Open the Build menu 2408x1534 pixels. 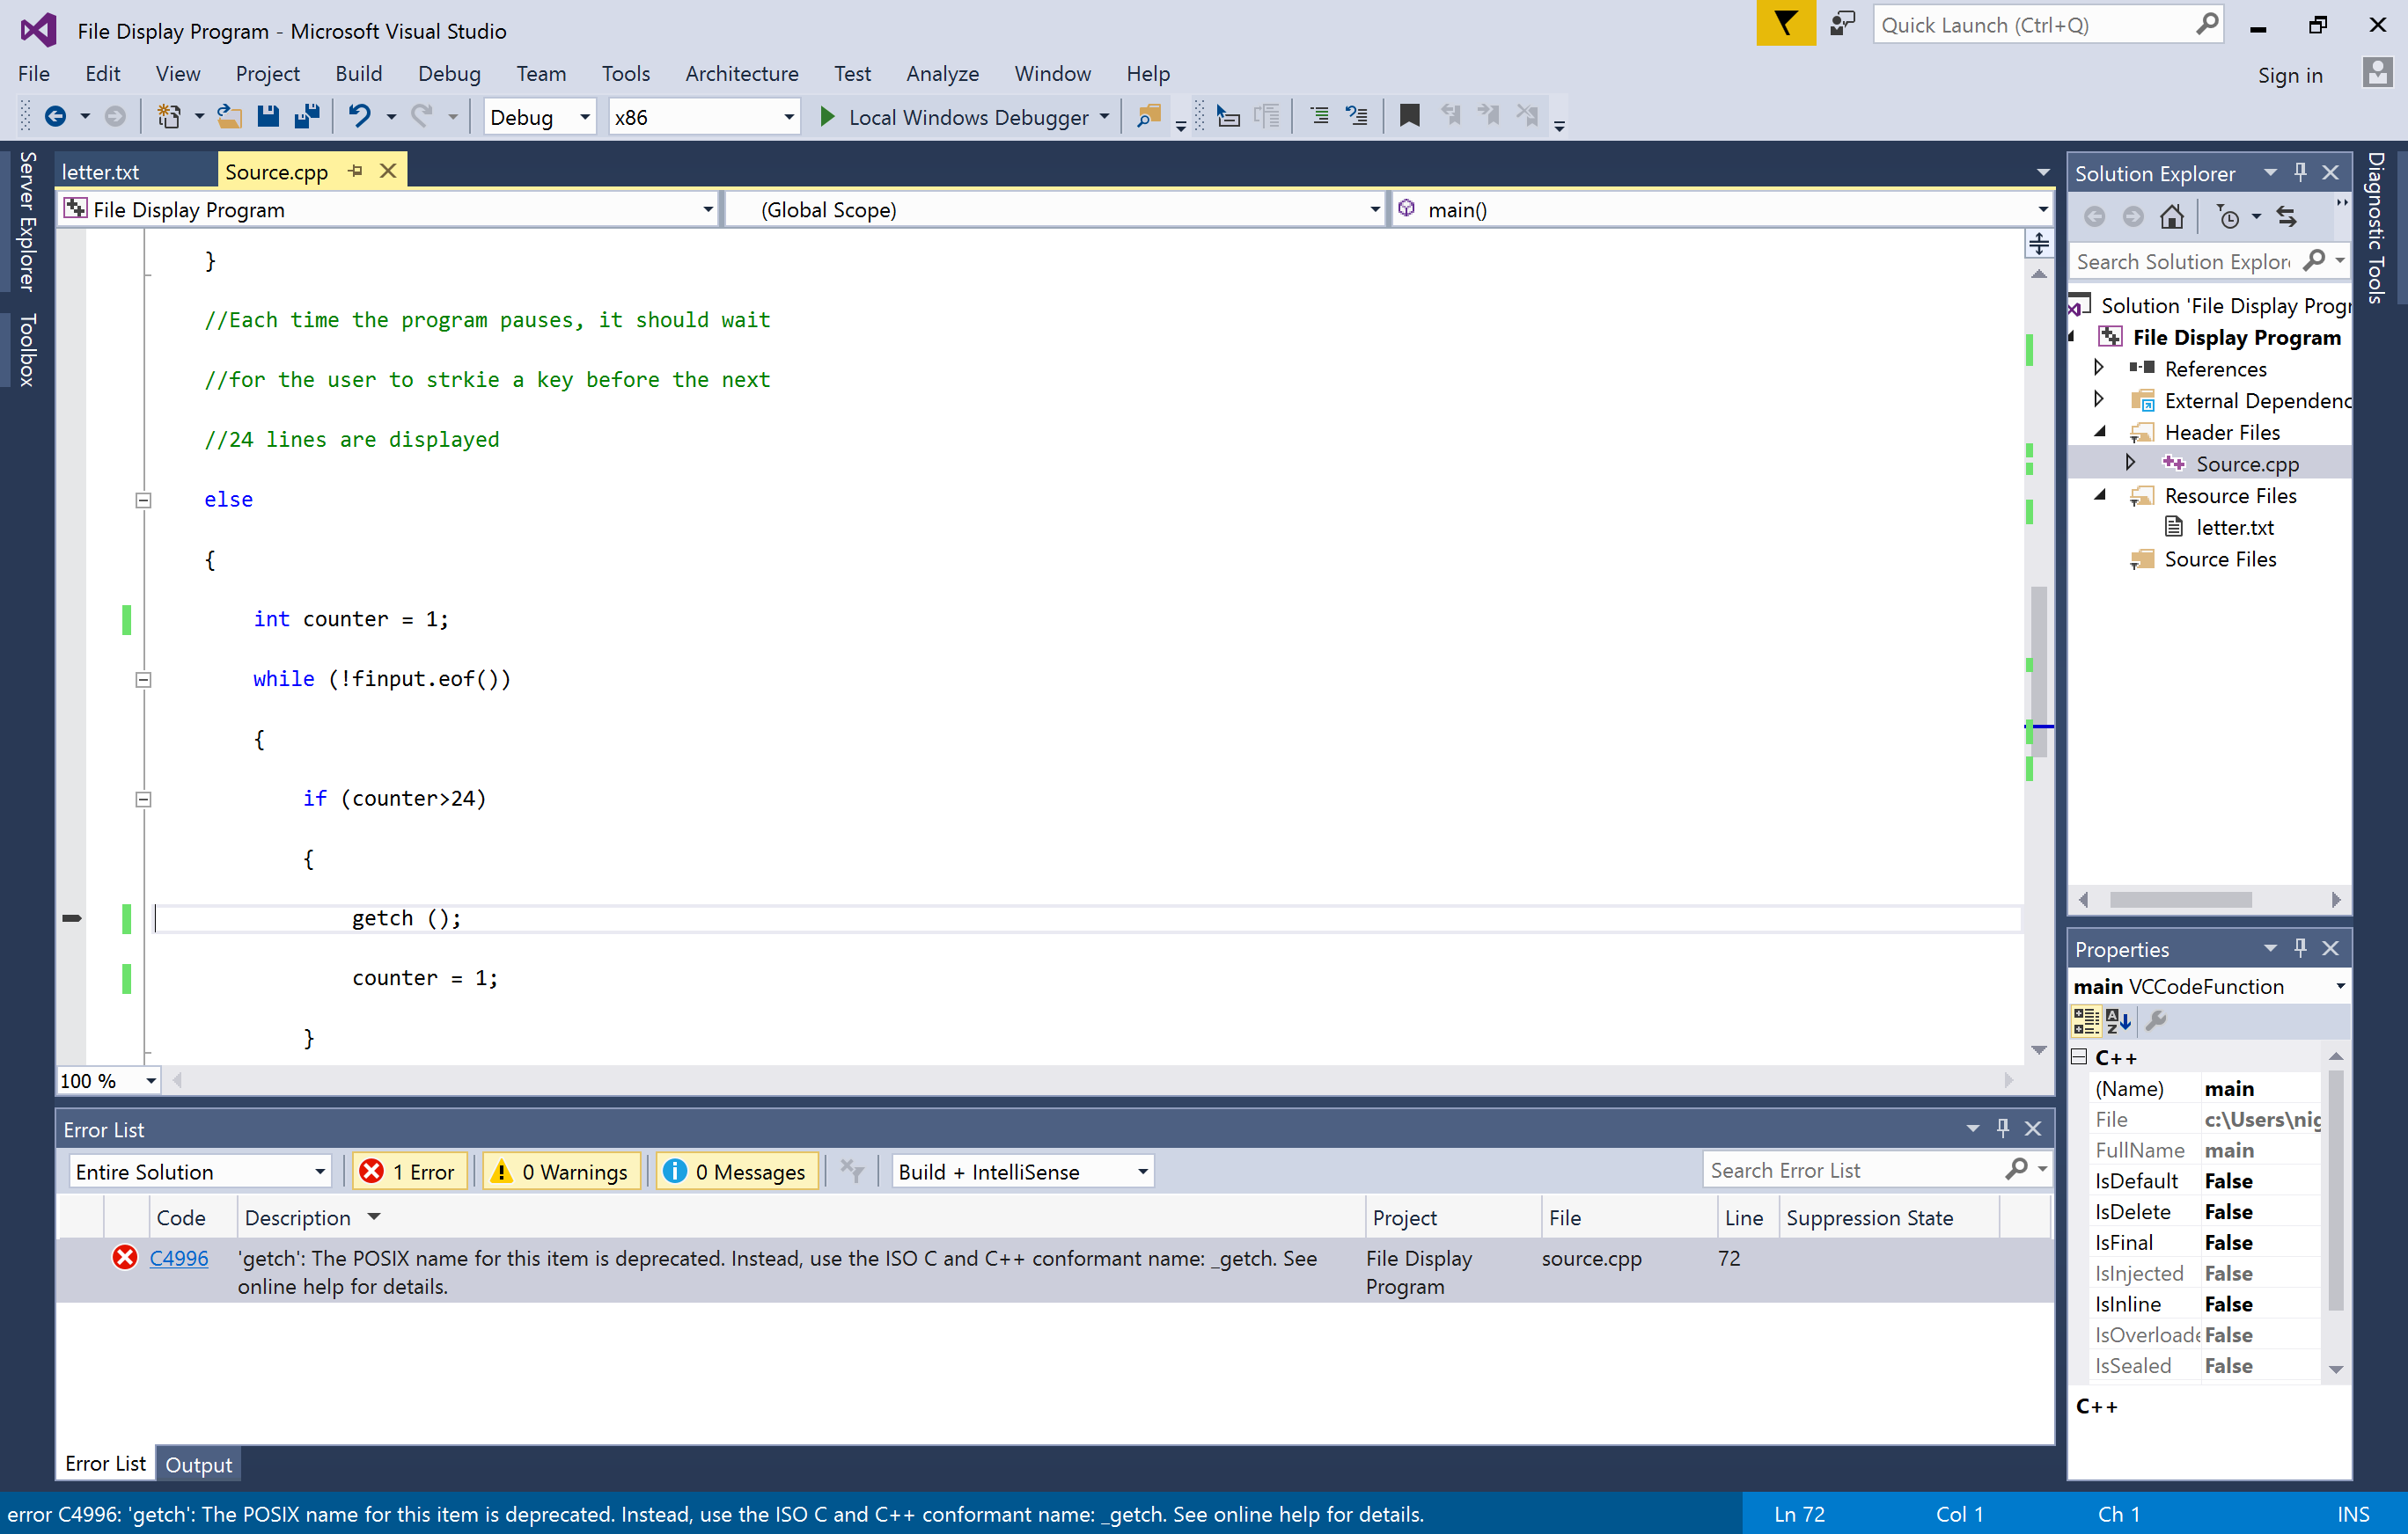pos(358,74)
